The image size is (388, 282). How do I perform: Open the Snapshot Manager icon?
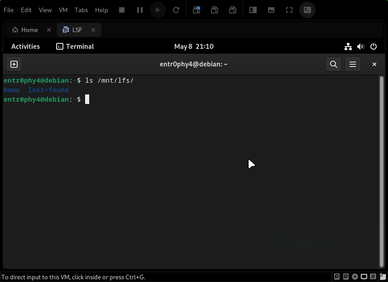[233, 10]
